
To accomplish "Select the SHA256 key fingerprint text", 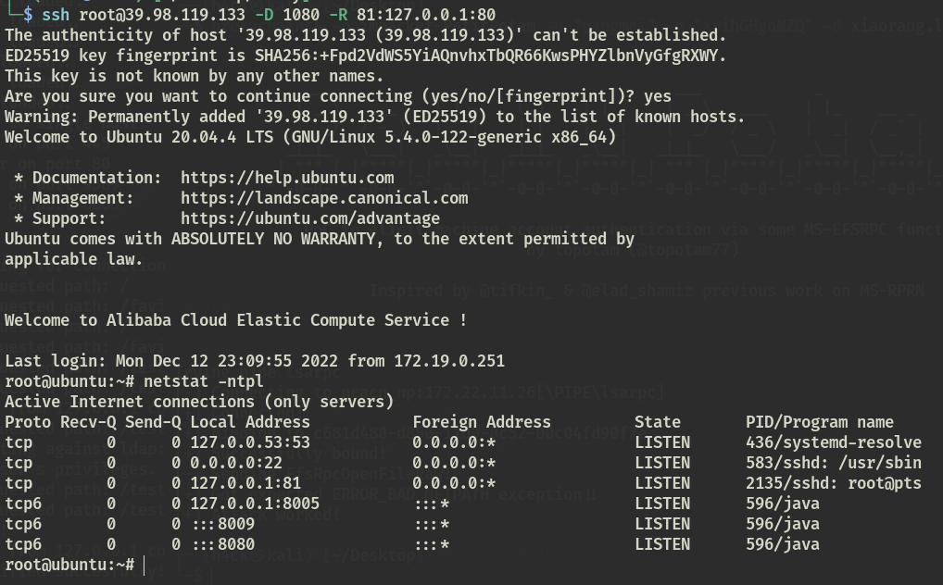I will point(490,56).
